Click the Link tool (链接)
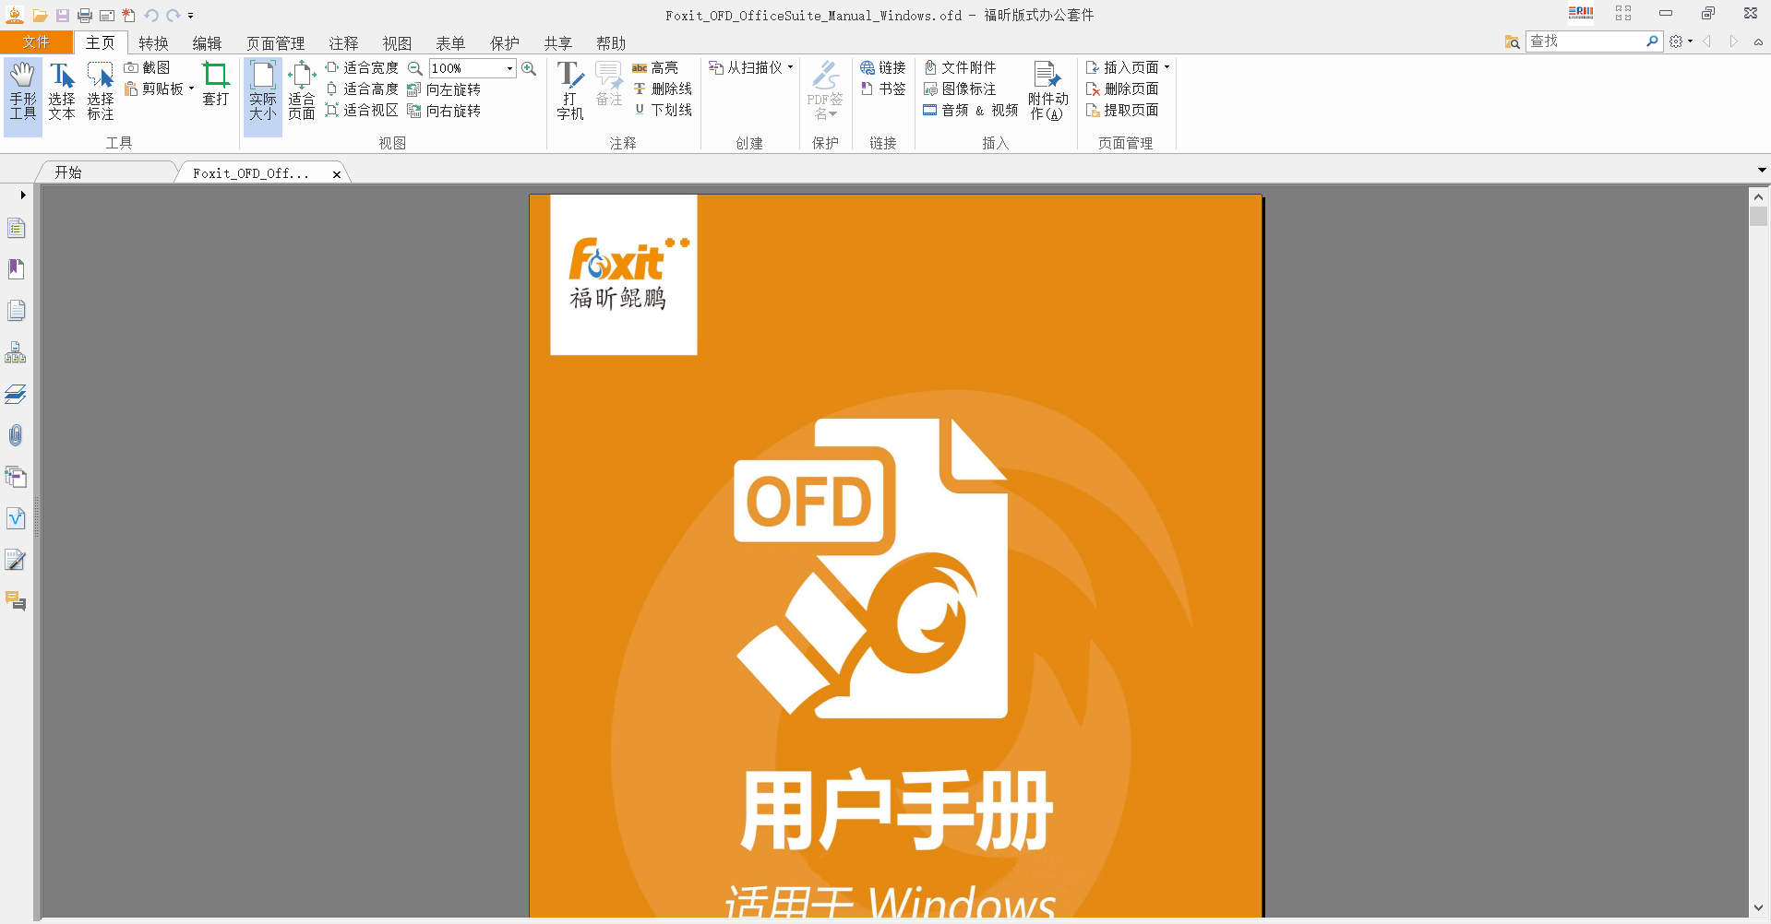Viewport: 1771px width, 924px height. pyautogui.click(x=883, y=67)
